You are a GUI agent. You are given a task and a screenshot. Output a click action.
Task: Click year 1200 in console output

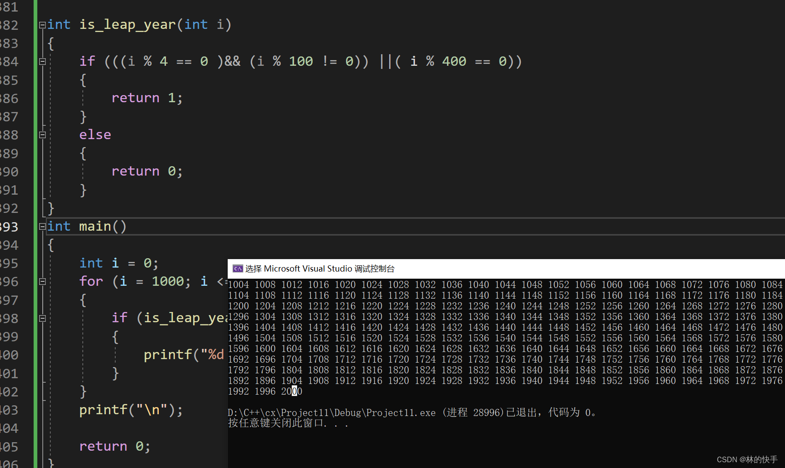pos(238,306)
